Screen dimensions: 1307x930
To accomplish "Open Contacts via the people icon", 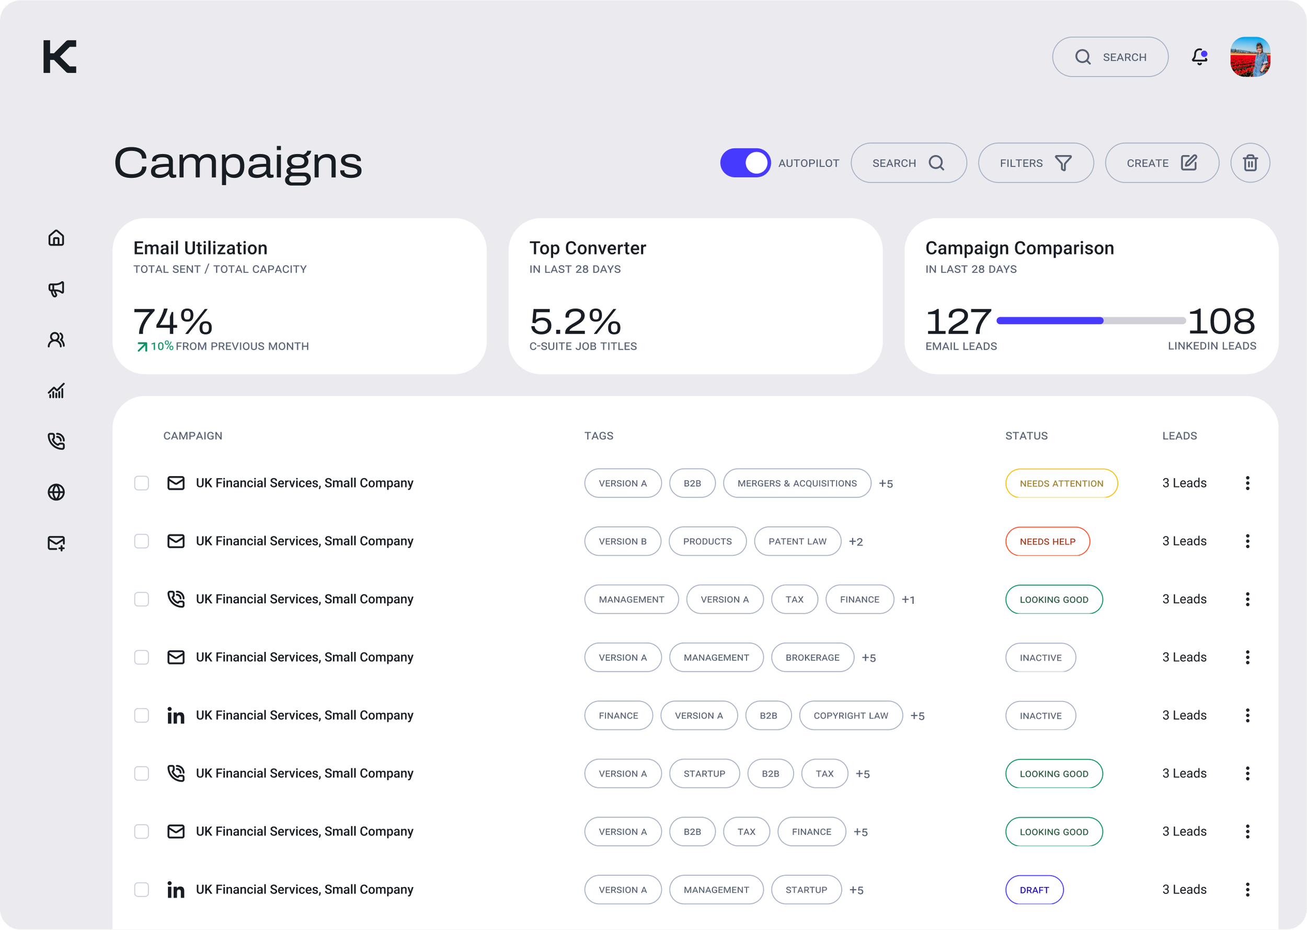I will (x=56, y=340).
